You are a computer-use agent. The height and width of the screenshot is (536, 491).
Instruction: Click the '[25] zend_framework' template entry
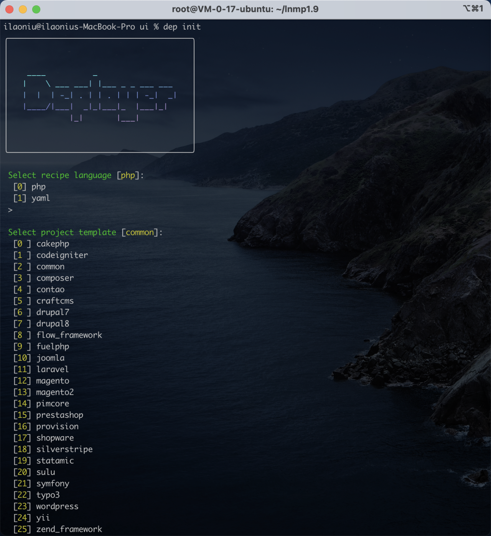(x=58, y=529)
